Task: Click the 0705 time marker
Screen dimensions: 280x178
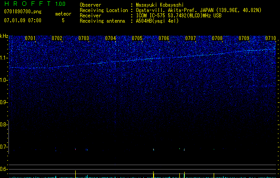Action: pos(137,39)
